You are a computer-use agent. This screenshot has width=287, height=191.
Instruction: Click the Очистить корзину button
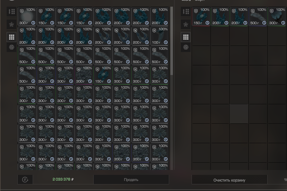point(229,180)
